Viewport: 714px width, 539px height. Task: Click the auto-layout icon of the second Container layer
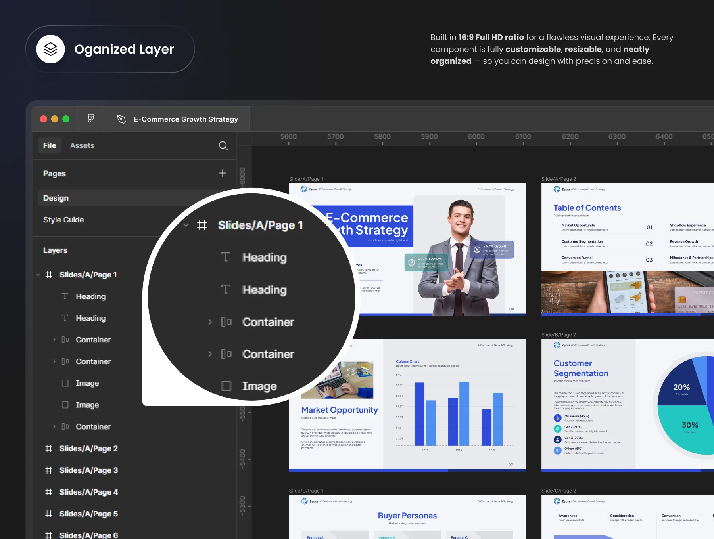click(x=65, y=361)
